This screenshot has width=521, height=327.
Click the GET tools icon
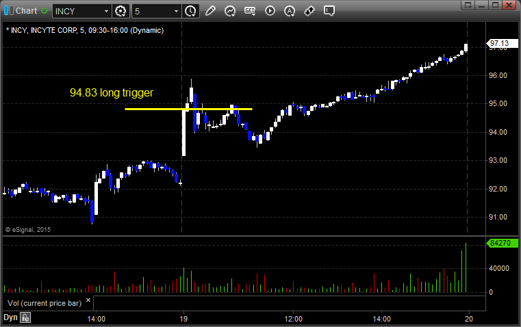[x=250, y=11]
